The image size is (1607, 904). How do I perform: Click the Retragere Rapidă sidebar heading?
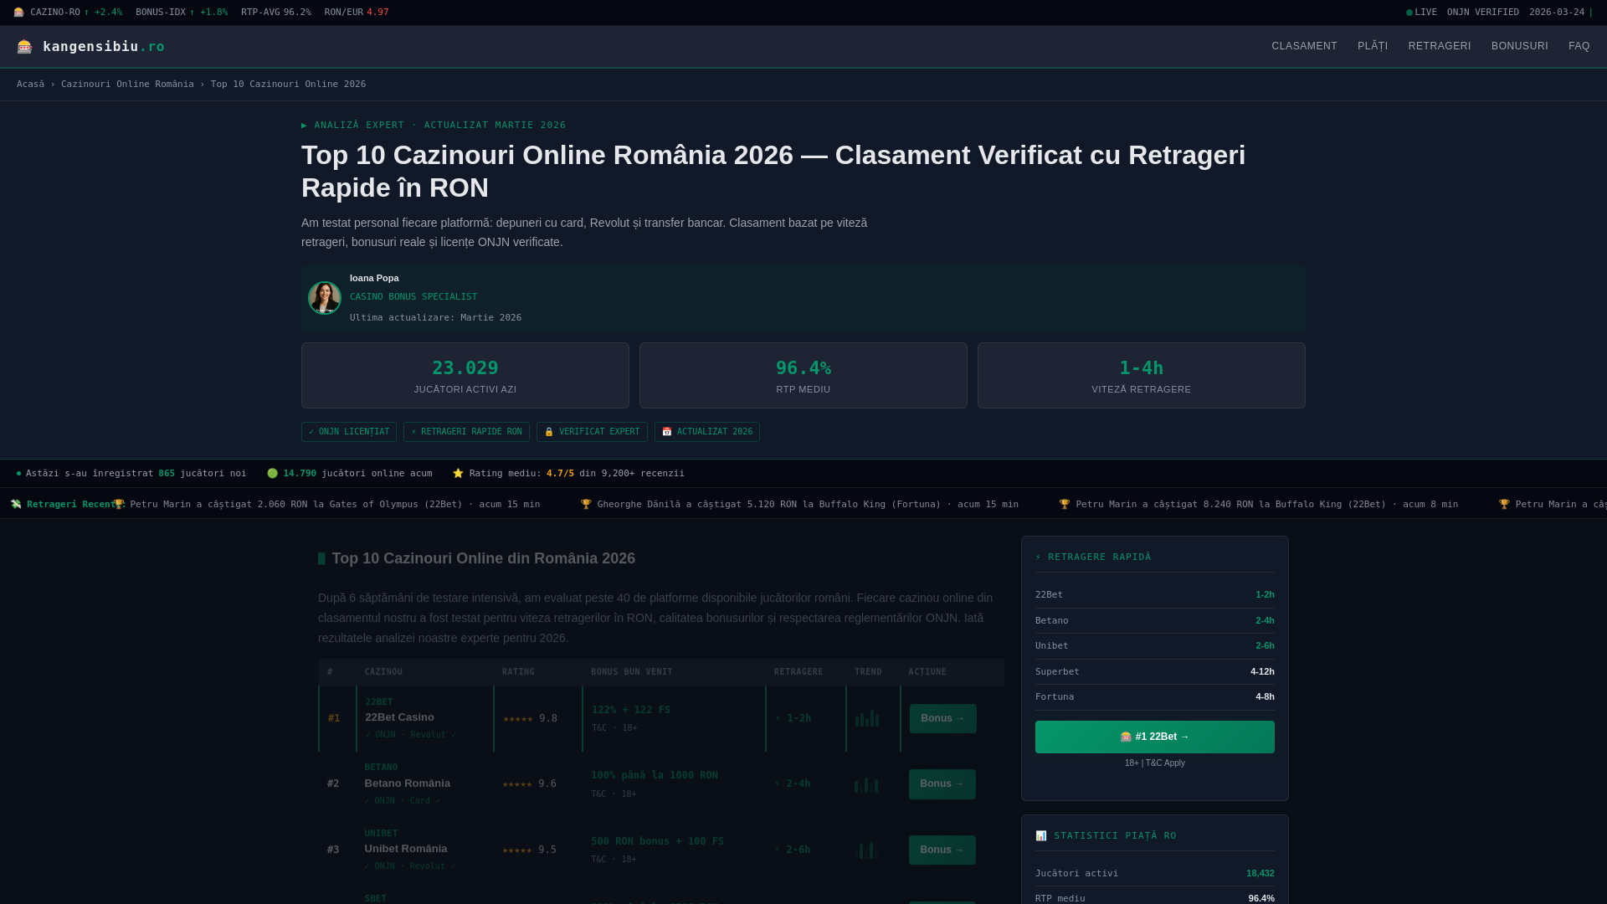[1093, 557]
